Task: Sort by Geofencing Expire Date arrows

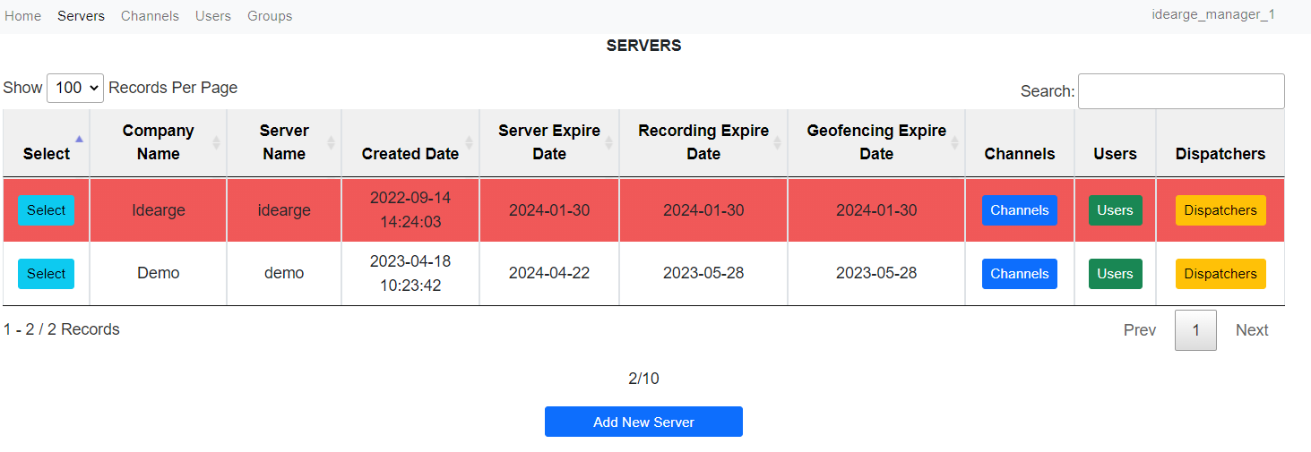Action: (954, 142)
